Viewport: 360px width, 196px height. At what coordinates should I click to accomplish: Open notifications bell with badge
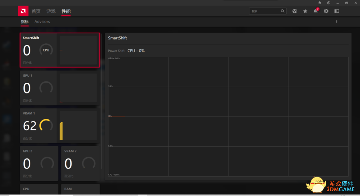(x=316, y=11)
